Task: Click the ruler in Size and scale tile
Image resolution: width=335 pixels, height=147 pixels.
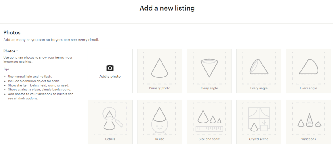Action: tap(209, 129)
